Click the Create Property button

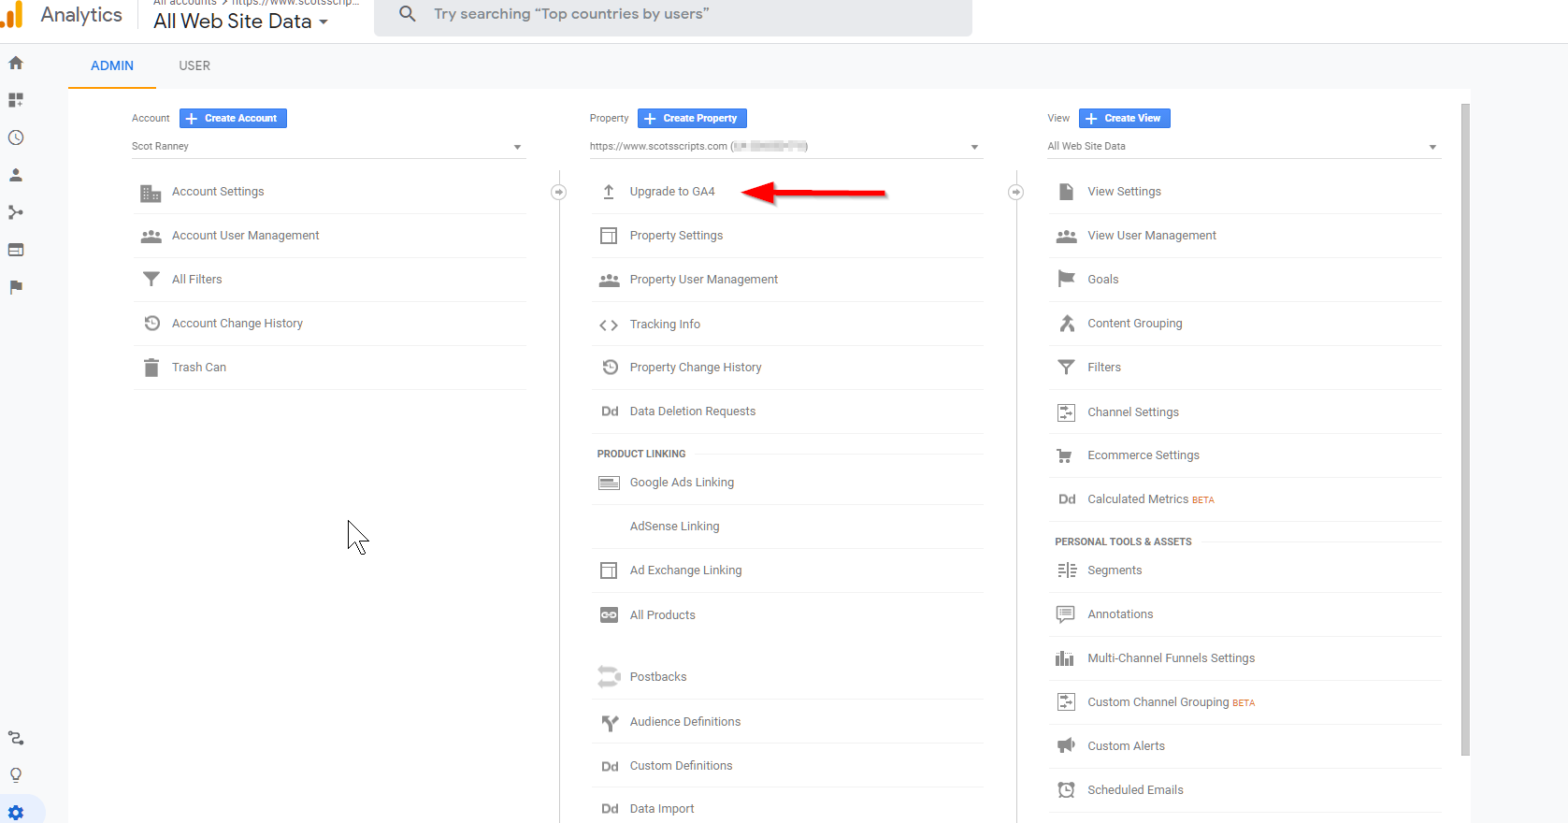click(692, 119)
